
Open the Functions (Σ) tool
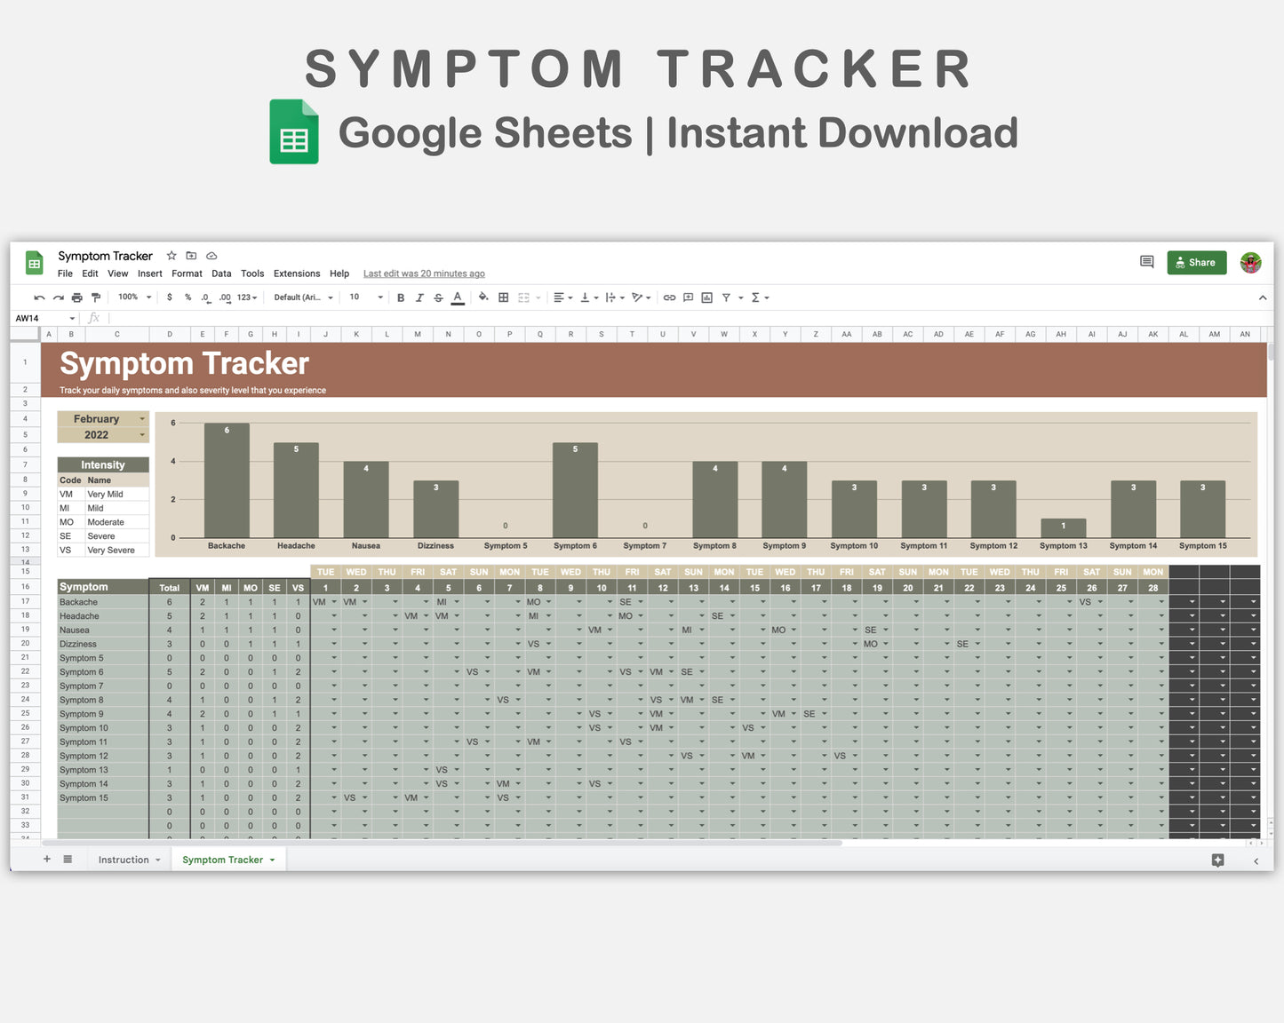coord(757,297)
